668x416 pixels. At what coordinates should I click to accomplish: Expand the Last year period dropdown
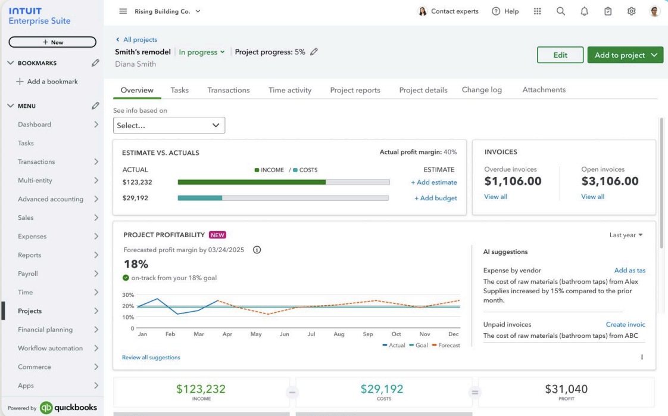tap(626, 235)
